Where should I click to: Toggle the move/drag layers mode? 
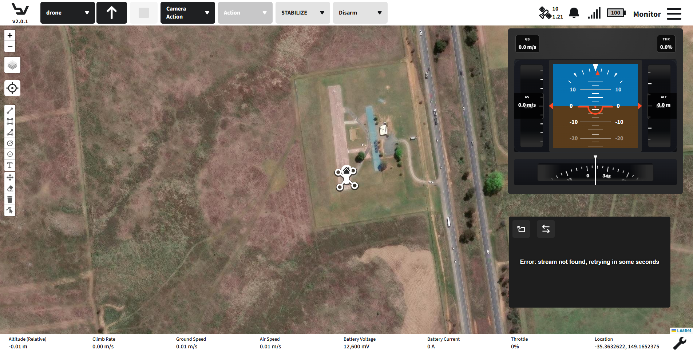[10, 178]
